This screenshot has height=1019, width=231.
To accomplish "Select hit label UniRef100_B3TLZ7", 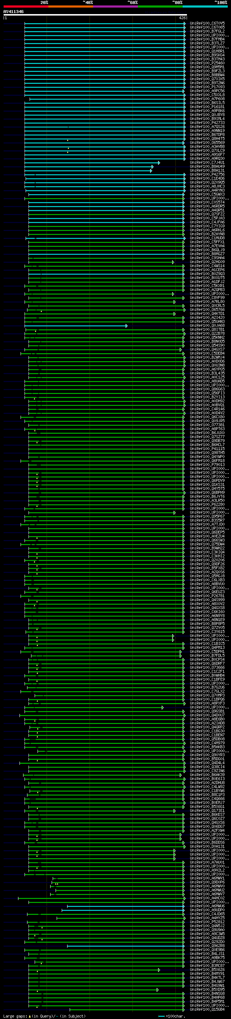I will (207, 43).
